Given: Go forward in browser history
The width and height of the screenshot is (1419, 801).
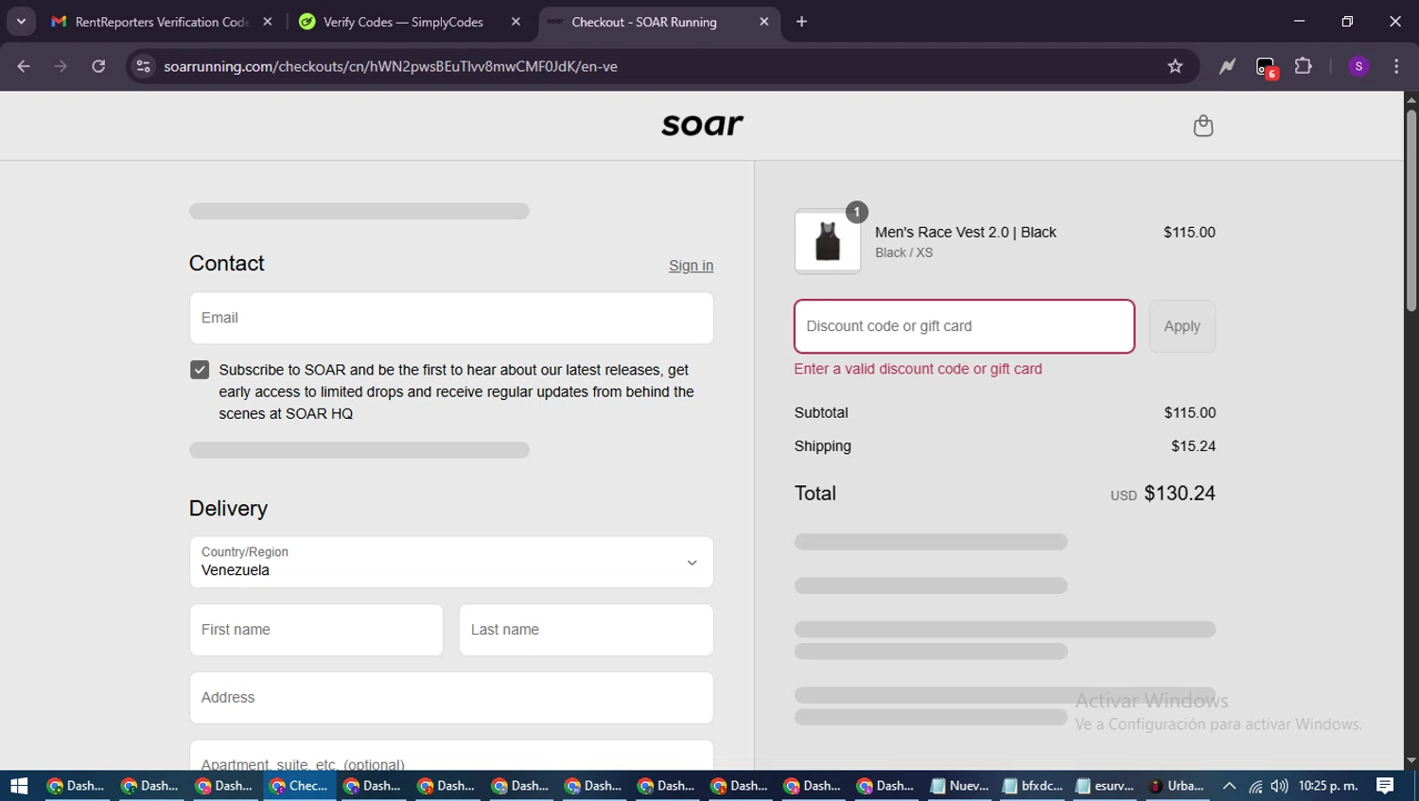Looking at the screenshot, I should tap(61, 66).
